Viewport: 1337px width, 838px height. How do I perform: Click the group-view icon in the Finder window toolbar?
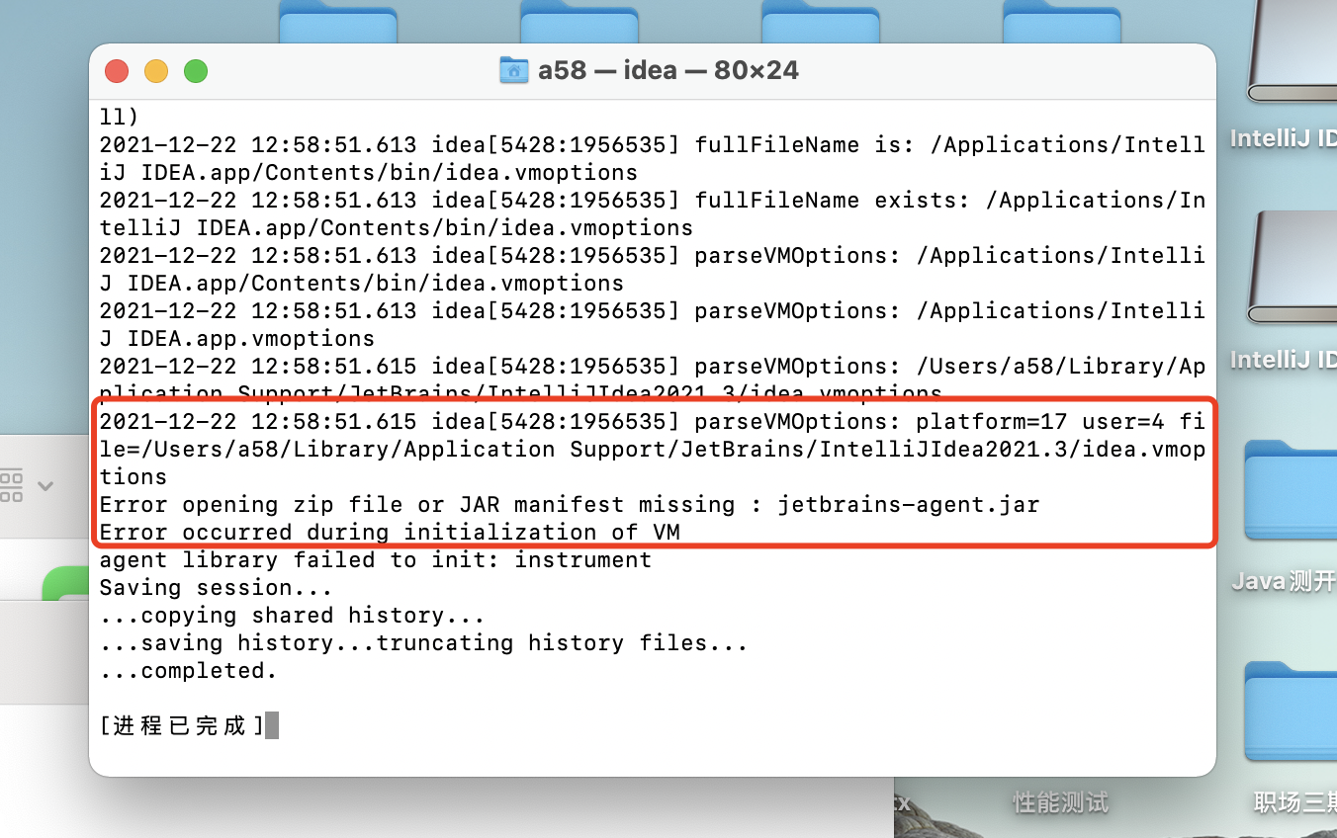pos(11,486)
